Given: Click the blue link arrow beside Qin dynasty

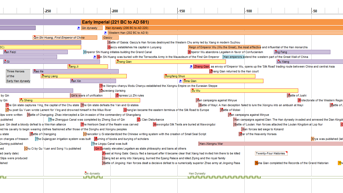Looking at the screenshot, I should [x=78, y=28].
